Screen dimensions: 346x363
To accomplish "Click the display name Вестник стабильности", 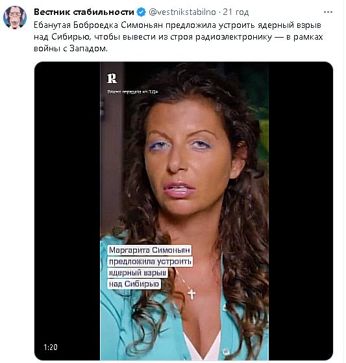I will pos(84,12).
